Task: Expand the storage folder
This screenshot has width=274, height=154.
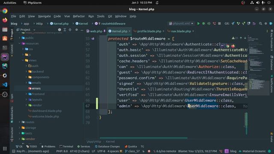Action: click(19, 127)
